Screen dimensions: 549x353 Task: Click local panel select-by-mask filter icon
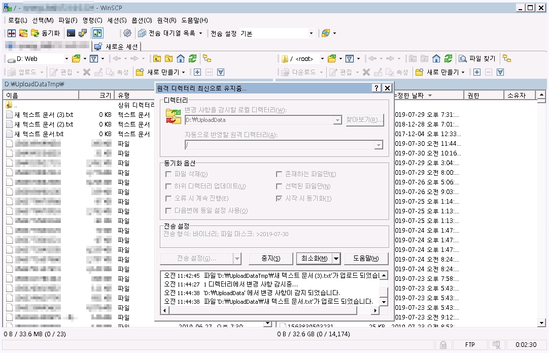[x=221, y=72]
